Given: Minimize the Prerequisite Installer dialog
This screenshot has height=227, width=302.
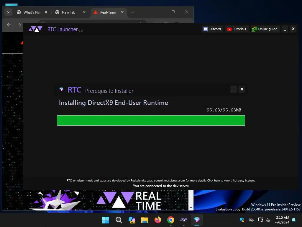Looking at the screenshot, I should (x=234, y=89).
